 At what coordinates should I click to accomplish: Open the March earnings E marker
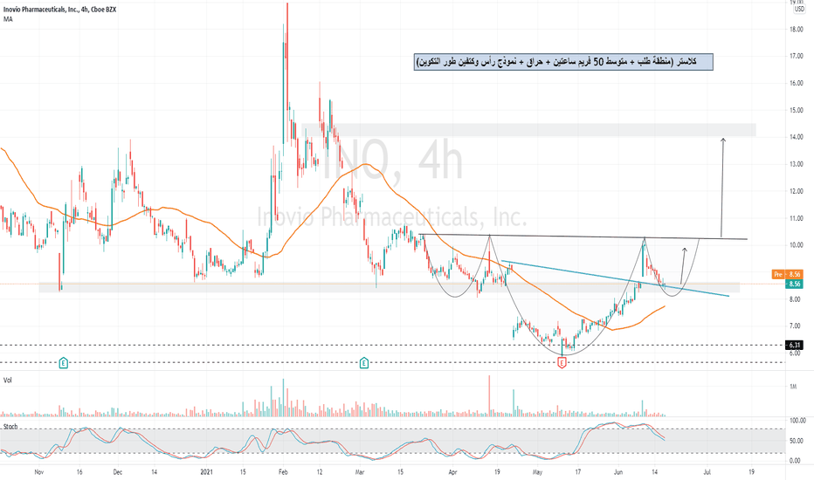coord(364,363)
